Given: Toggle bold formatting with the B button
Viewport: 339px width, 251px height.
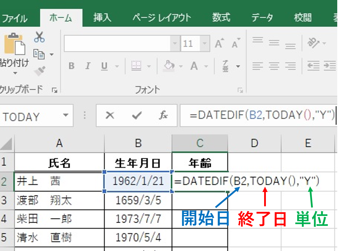Looking at the screenshot, I should pos(71,66).
